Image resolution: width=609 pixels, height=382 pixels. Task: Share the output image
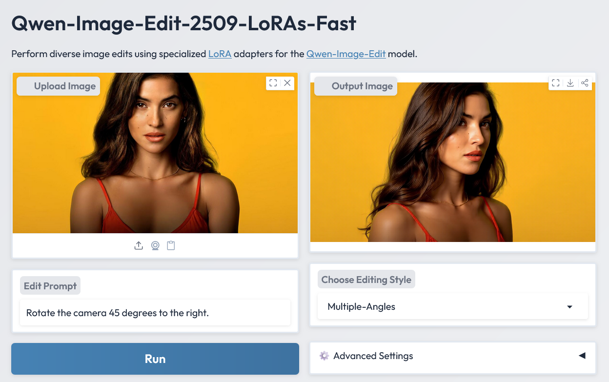coord(585,83)
